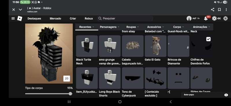Open Robux in the navbar
This screenshot has height=106, width=231.
89,18
